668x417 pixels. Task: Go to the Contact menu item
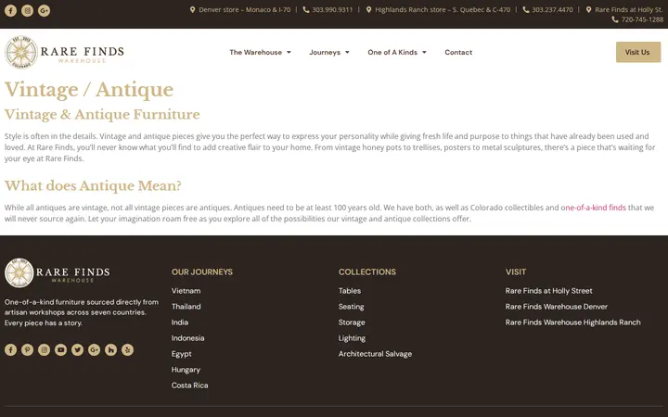pyautogui.click(x=458, y=52)
